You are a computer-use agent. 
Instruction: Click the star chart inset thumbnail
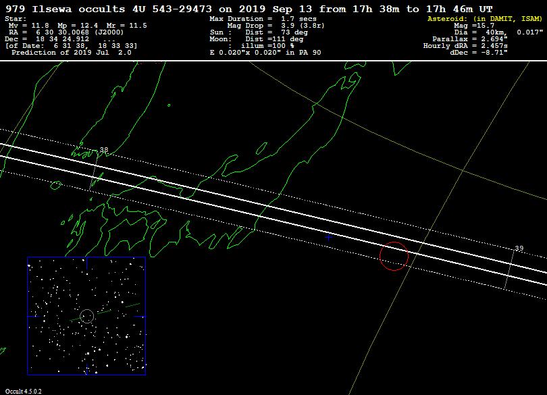click(x=86, y=316)
